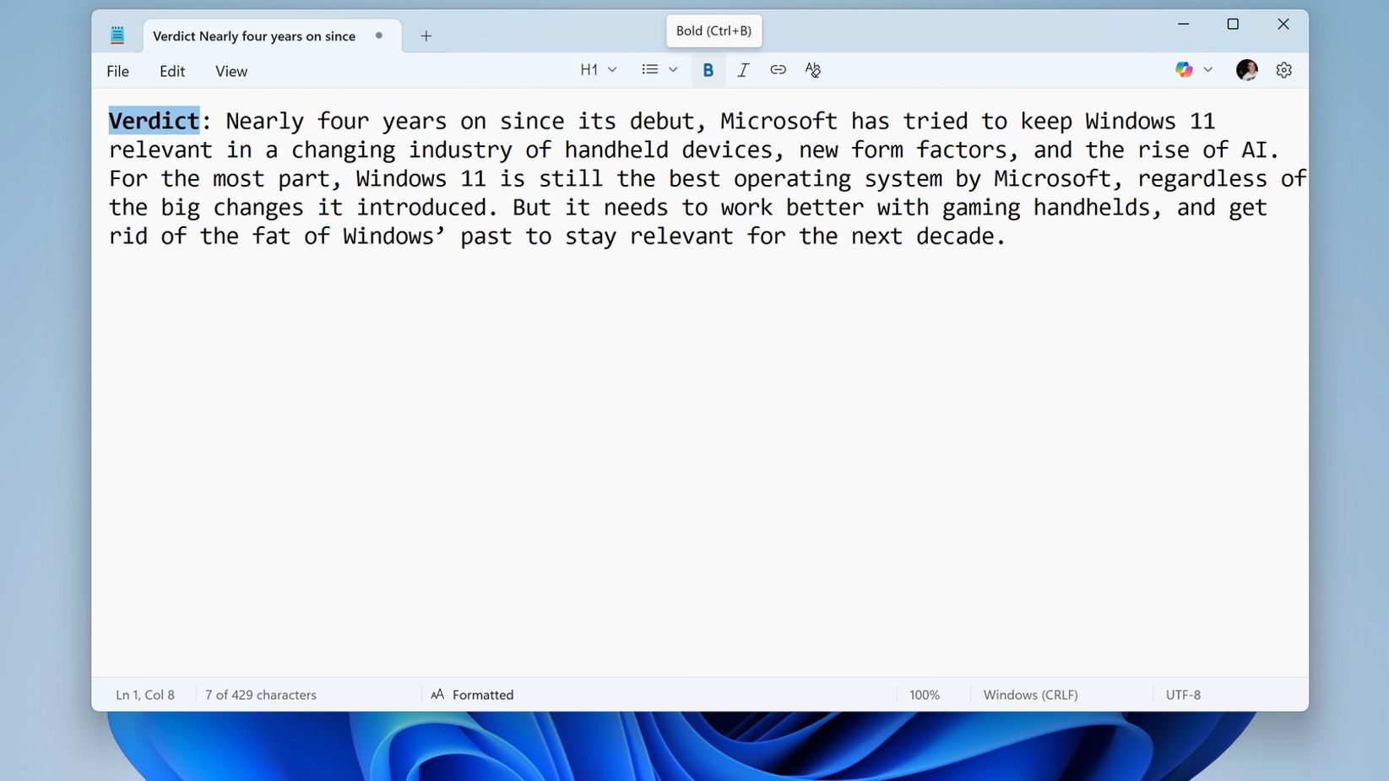Clear formatting with the Ab eraser icon
Screen dimensions: 1389x781
[x=812, y=69]
